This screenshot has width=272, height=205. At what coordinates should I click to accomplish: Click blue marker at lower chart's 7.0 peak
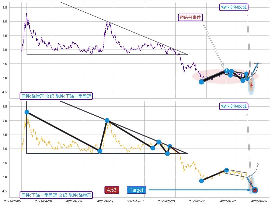point(107,121)
